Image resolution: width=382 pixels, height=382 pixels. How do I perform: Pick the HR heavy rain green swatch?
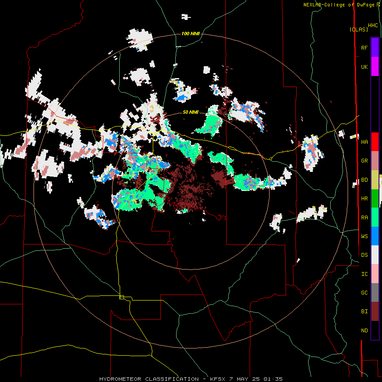[x=375, y=199]
